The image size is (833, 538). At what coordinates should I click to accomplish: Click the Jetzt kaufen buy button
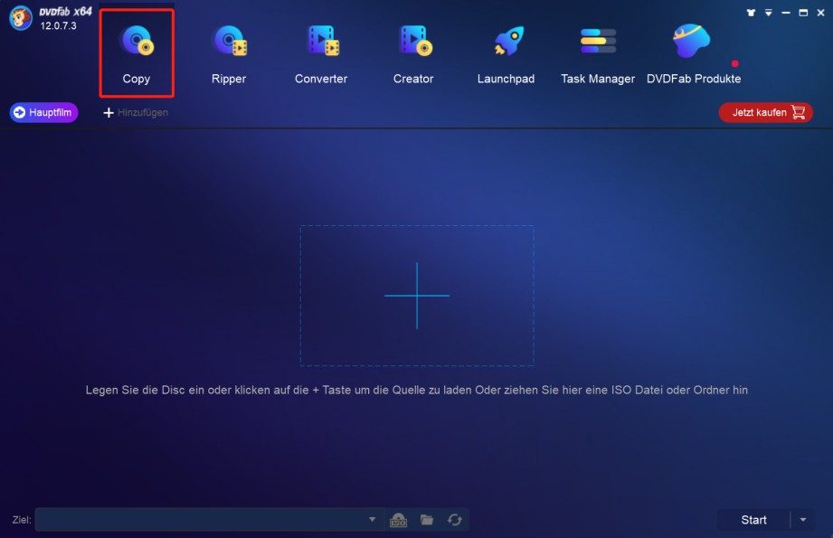point(765,113)
